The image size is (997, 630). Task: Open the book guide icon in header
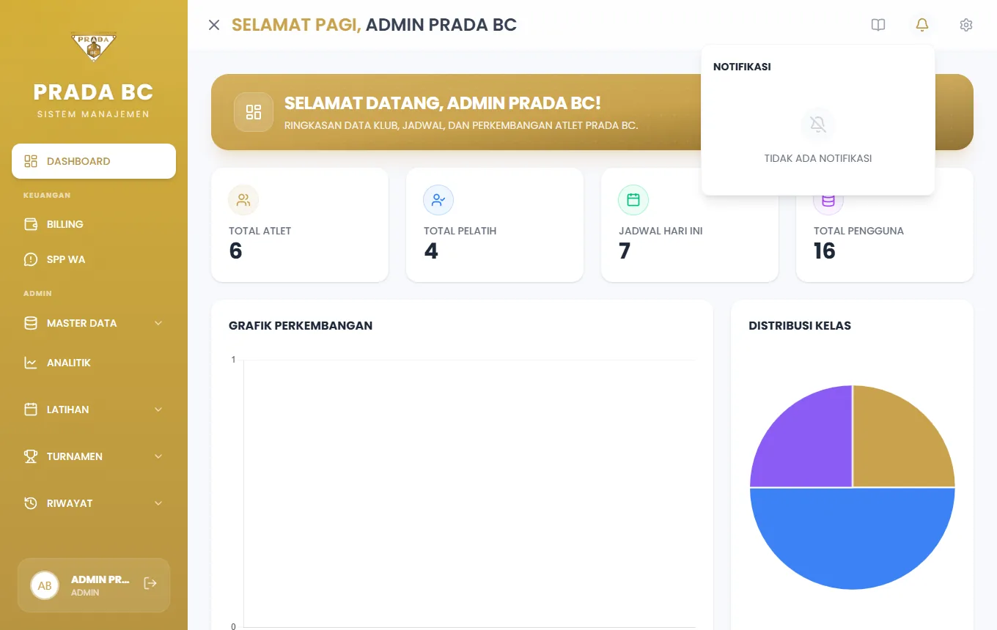click(x=878, y=25)
